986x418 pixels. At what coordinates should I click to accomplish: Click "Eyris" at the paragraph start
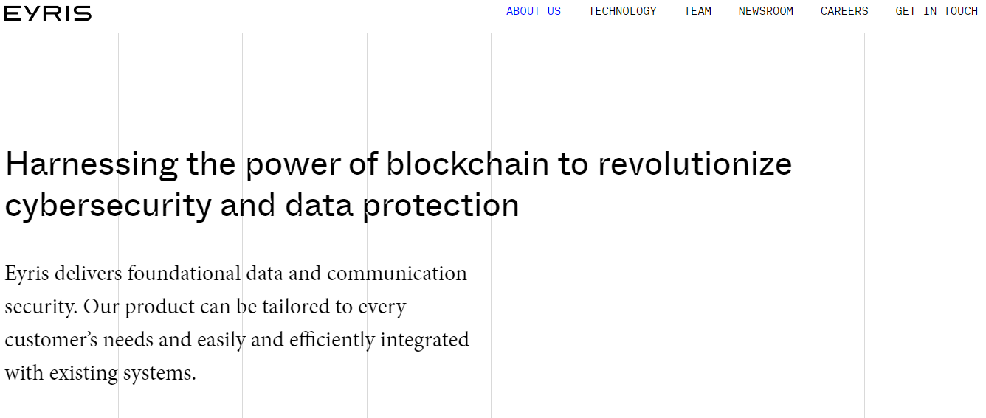click(27, 274)
